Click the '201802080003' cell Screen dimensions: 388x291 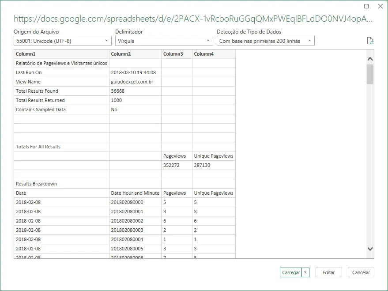coord(136,230)
